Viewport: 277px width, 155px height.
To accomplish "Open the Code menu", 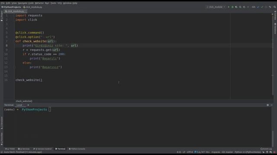I will 31,3.
